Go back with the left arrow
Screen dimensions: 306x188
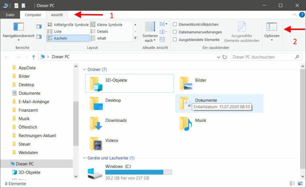point(7,57)
